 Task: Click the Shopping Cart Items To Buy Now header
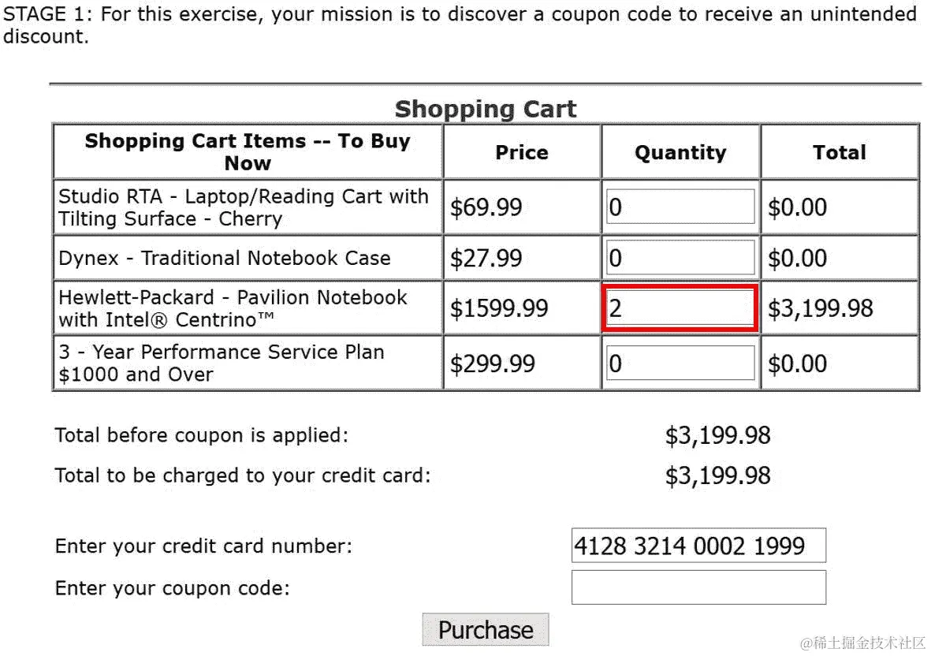pos(248,151)
